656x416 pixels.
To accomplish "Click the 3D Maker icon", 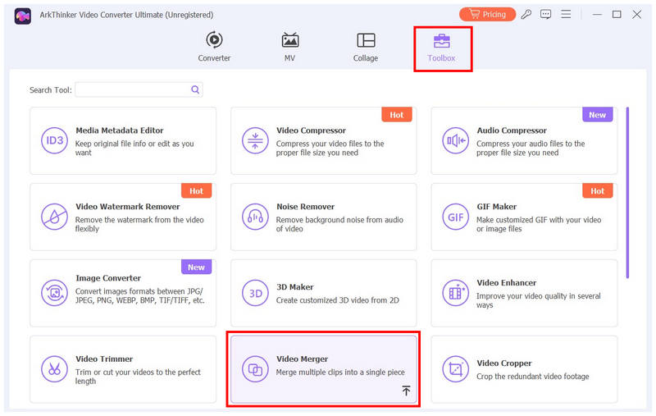I will point(255,293).
